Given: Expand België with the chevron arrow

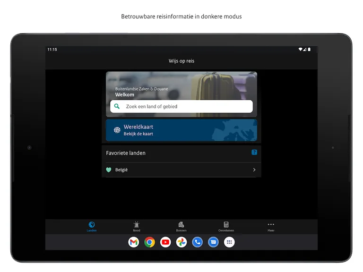Looking at the screenshot, I should pyautogui.click(x=254, y=170).
